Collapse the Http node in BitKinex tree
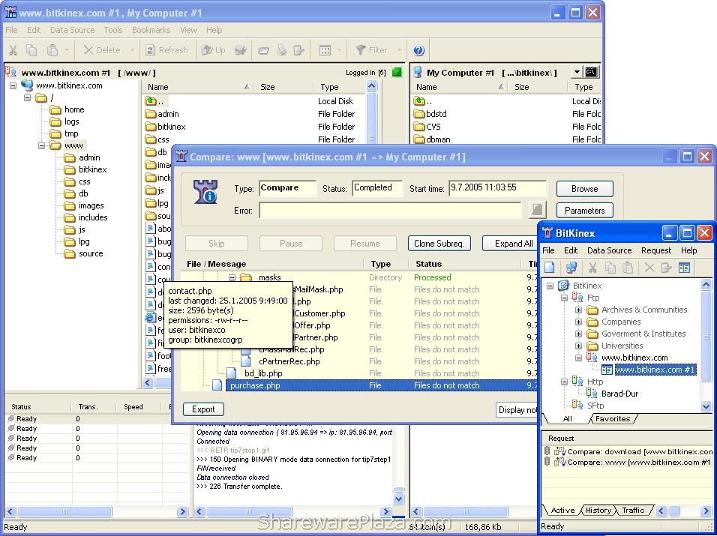717x536 pixels. [x=564, y=382]
